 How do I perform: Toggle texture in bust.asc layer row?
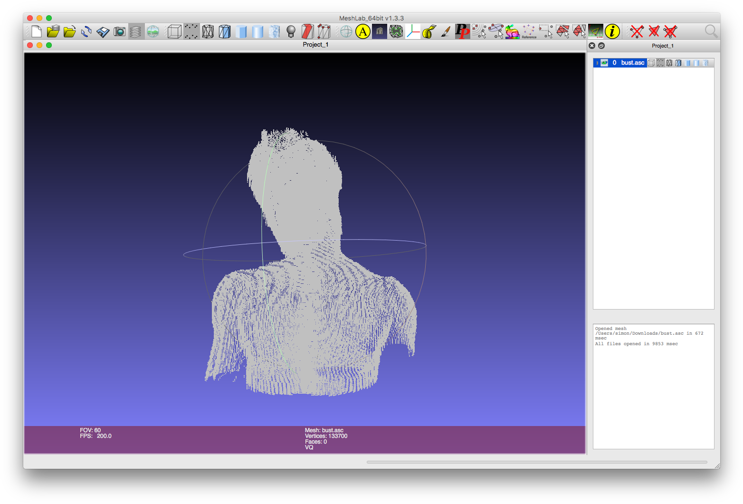point(705,63)
